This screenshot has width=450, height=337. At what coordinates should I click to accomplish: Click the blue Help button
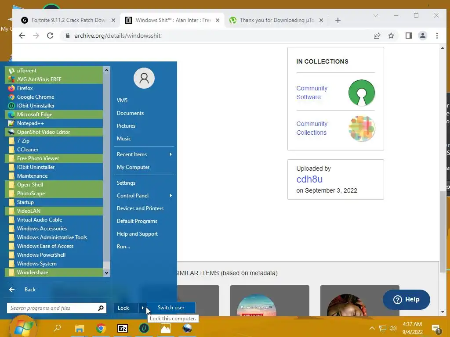click(406, 299)
